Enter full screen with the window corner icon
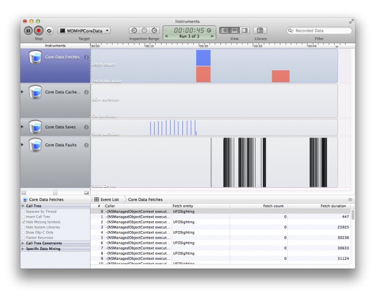390x299 pixels. (x=351, y=22)
